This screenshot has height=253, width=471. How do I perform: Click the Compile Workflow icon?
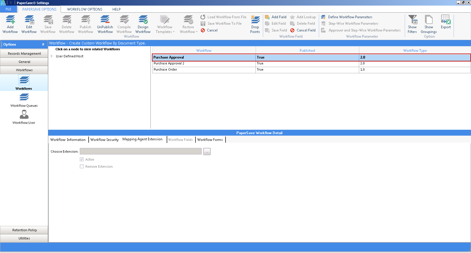pyautogui.click(x=124, y=24)
